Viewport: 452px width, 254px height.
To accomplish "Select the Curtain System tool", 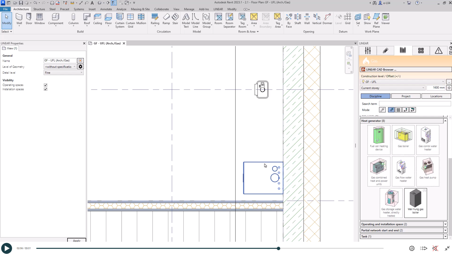I will click(120, 20).
